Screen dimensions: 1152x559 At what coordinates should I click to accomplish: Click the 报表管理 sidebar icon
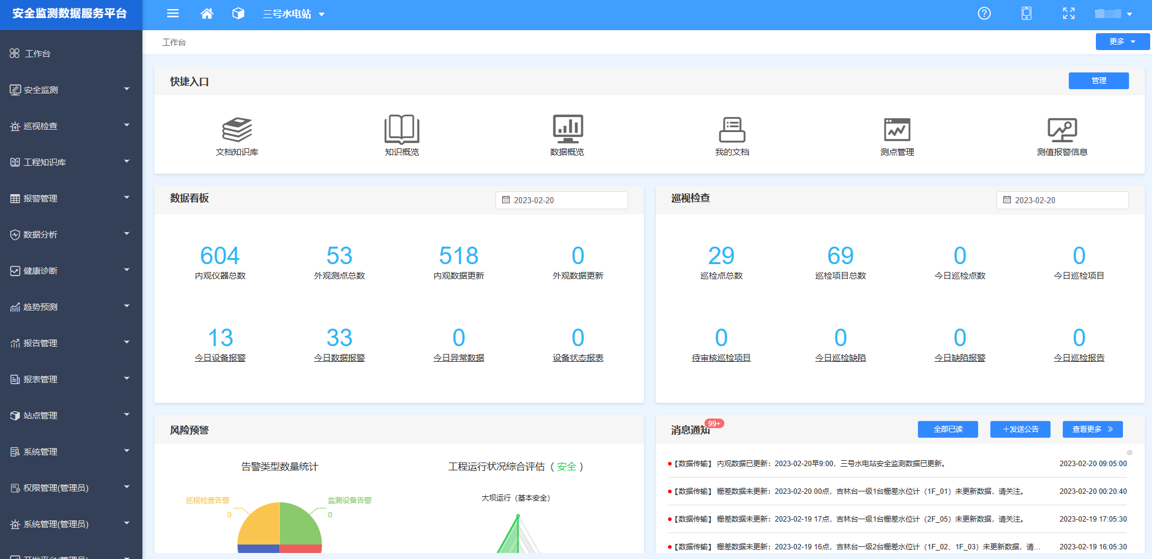pos(15,379)
